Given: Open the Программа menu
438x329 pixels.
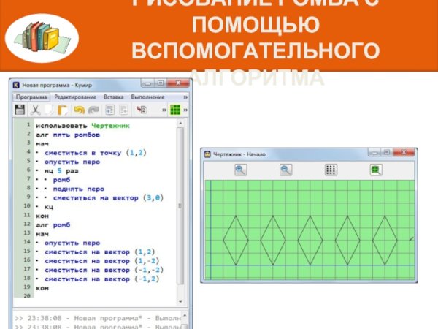Looking at the screenshot, I should pyautogui.click(x=31, y=97).
